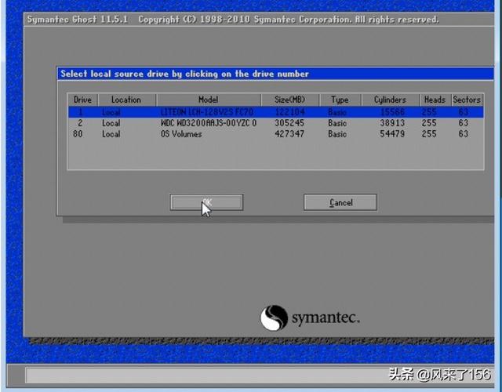Viewport: 502px width, 392px height.
Task: Click Local location in drive 2 row
Action: coord(111,123)
